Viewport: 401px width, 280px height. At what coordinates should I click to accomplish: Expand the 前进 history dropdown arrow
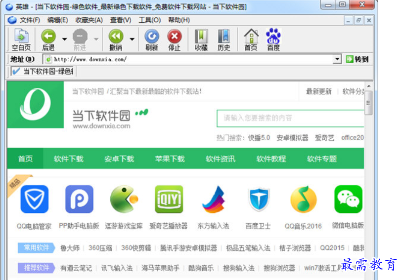click(x=96, y=39)
